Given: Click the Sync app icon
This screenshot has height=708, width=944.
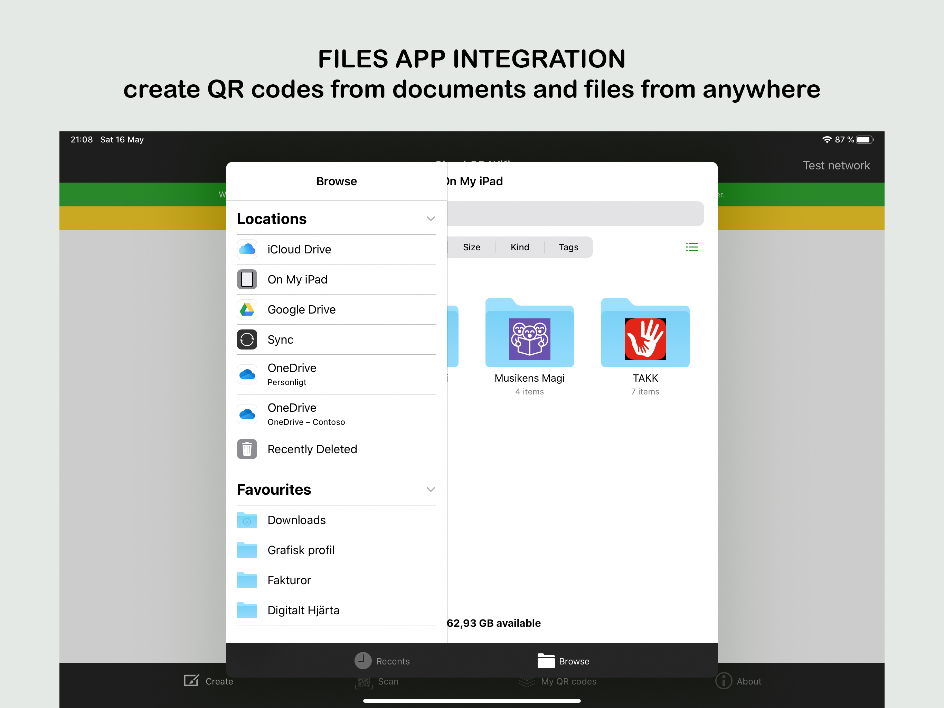Looking at the screenshot, I should 247,339.
